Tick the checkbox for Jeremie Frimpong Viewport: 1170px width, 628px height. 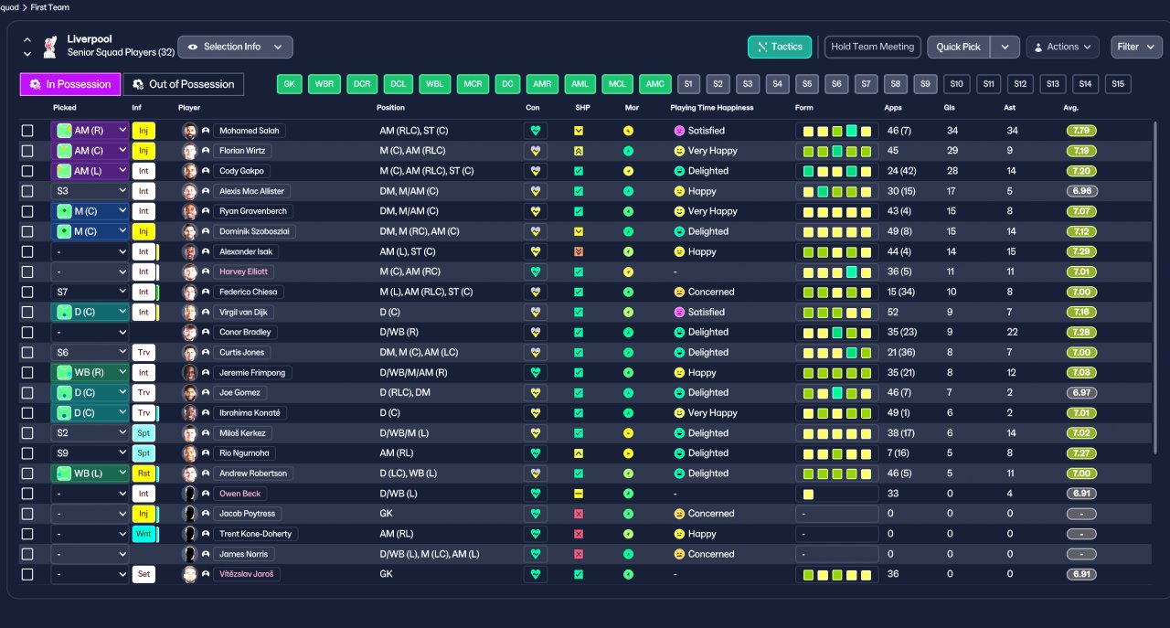tap(27, 373)
